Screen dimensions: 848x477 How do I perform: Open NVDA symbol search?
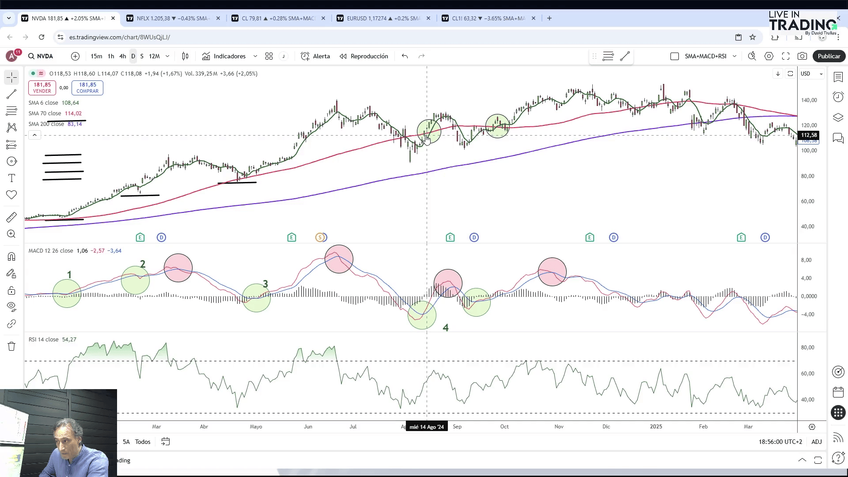click(x=41, y=56)
